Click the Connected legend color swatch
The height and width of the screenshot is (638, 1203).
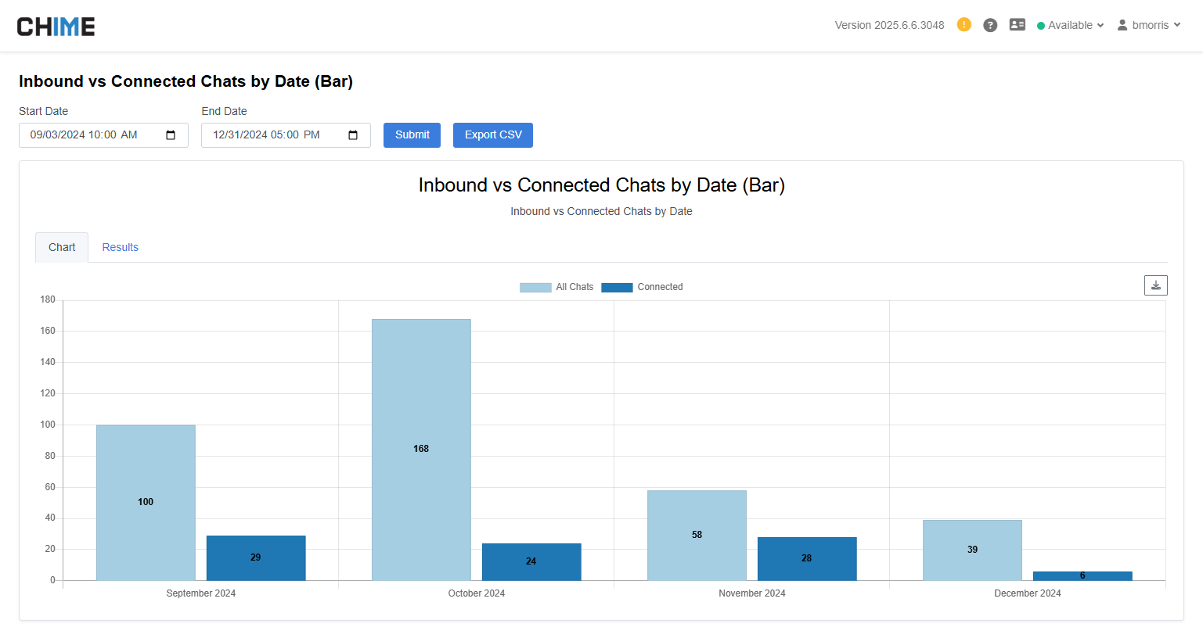point(617,288)
